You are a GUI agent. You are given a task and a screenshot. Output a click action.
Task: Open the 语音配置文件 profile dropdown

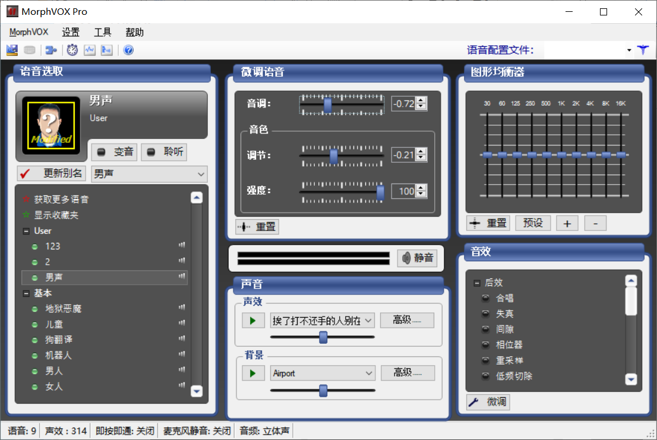629,50
